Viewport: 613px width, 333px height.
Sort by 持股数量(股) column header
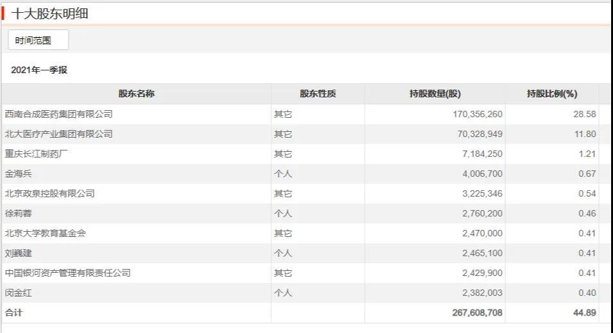pos(435,93)
